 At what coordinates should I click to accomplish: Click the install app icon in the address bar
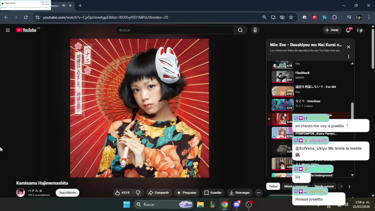tap(273, 17)
